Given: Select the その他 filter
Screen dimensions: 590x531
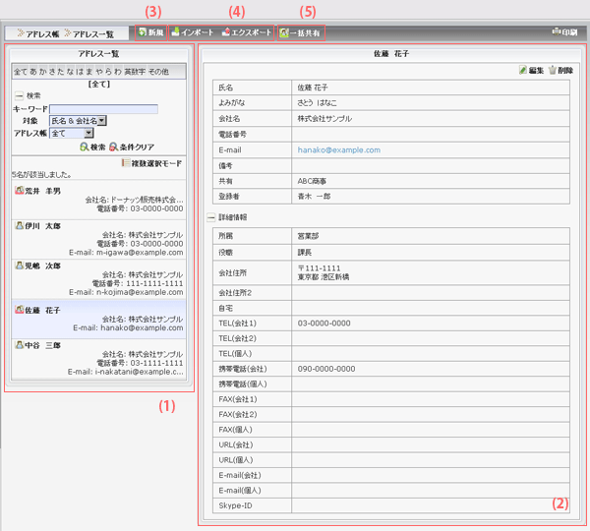Looking at the screenshot, I should 158,72.
